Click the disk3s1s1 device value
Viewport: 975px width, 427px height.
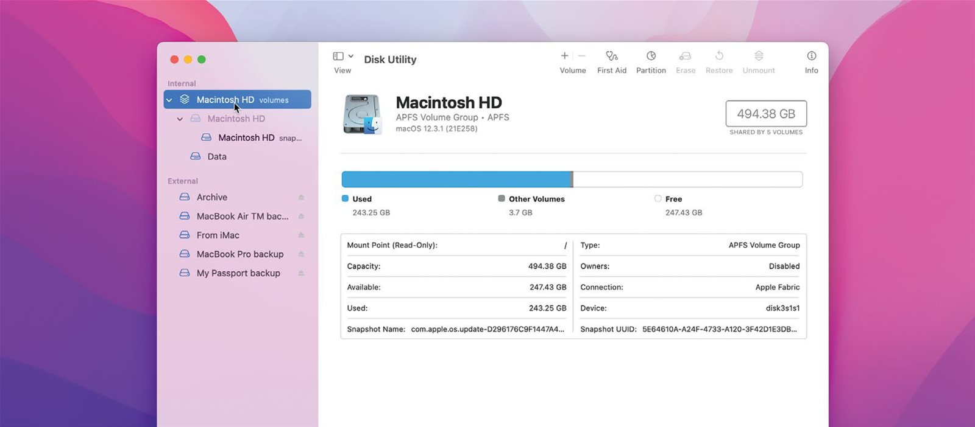pos(782,308)
